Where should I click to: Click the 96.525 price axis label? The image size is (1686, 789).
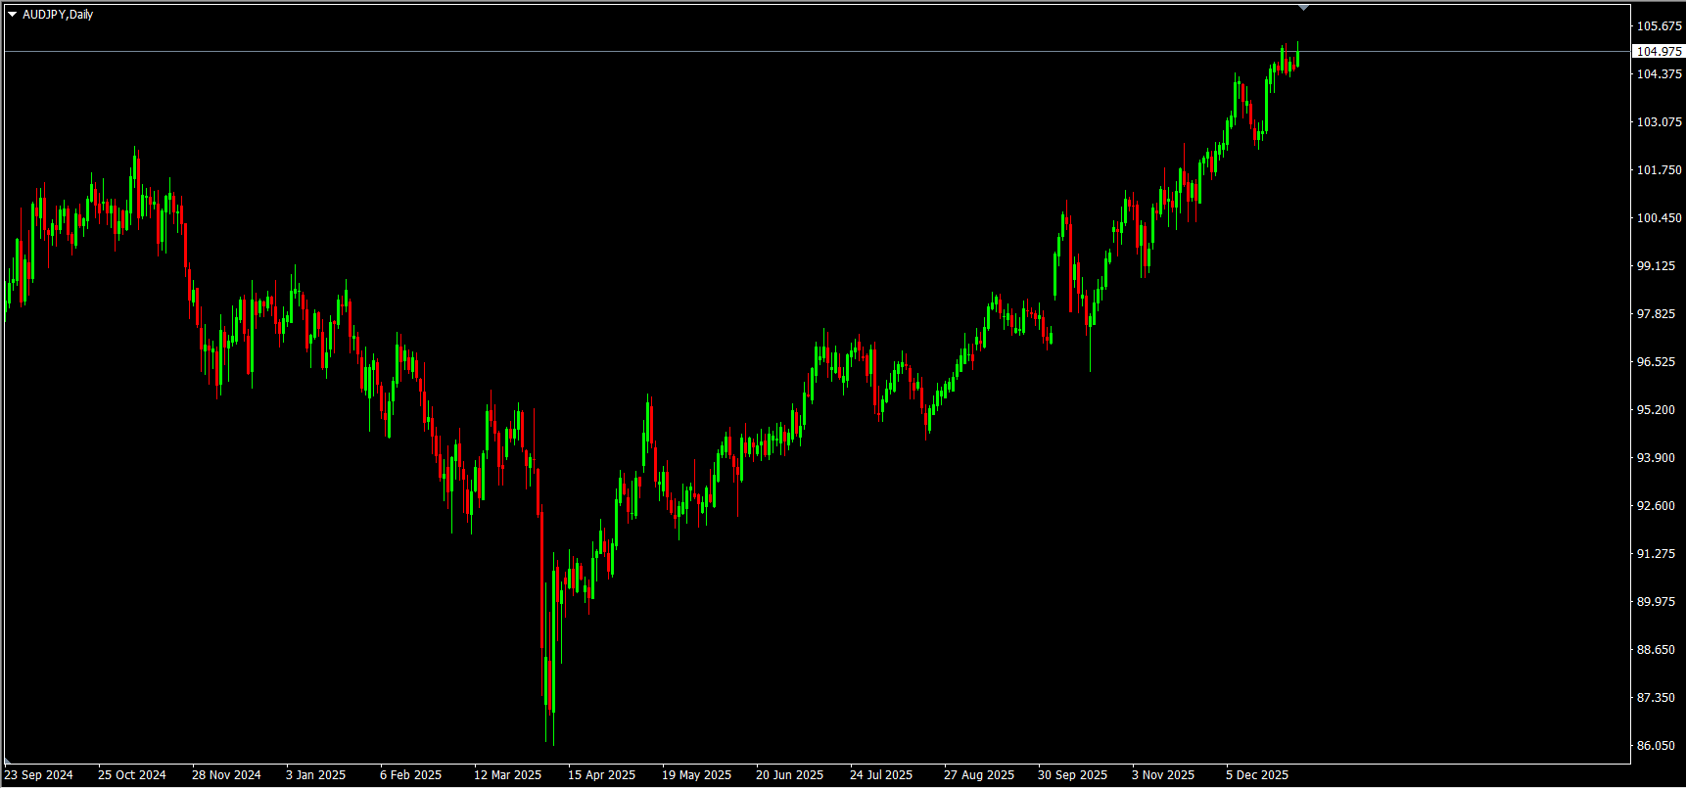coord(1656,361)
